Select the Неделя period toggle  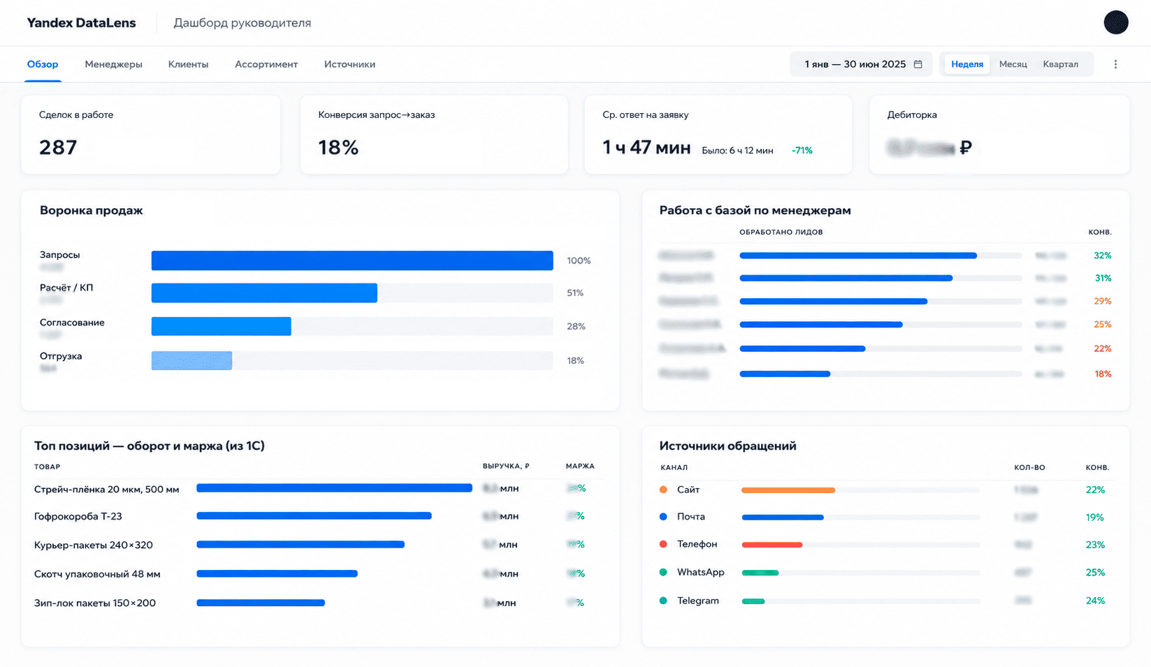click(967, 64)
